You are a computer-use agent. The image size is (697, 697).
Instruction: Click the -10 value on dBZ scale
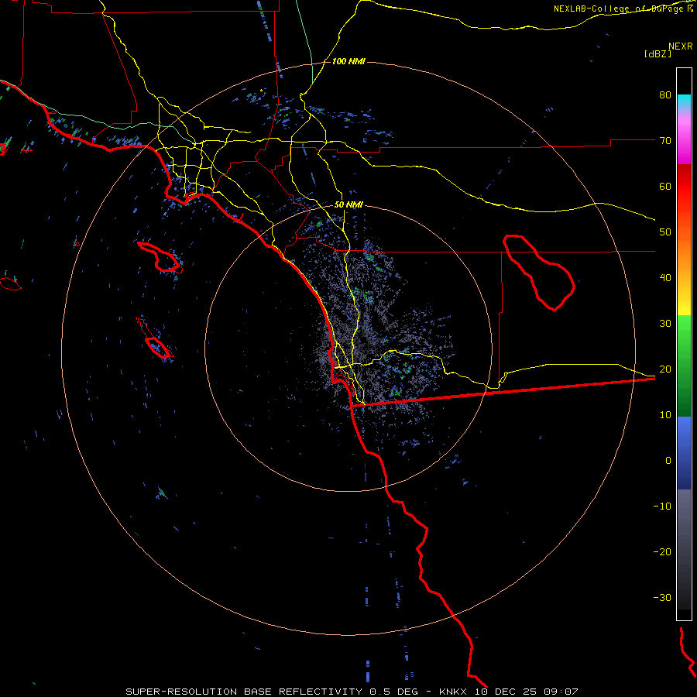tap(662, 506)
